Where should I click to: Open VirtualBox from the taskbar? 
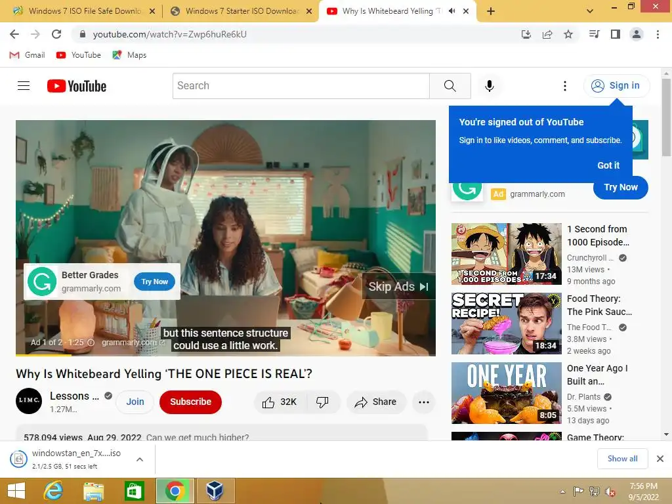[x=215, y=491]
